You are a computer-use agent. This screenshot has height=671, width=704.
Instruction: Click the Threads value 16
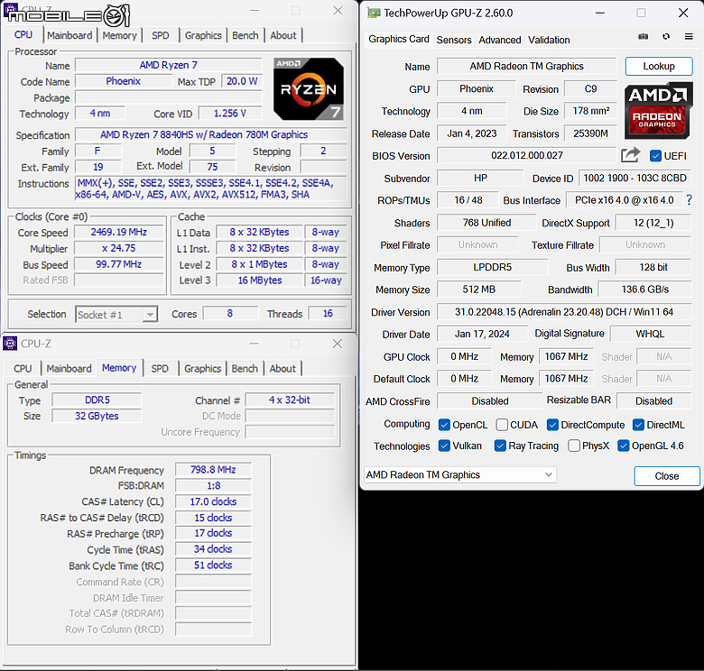pyautogui.click(x=328, y=314)
